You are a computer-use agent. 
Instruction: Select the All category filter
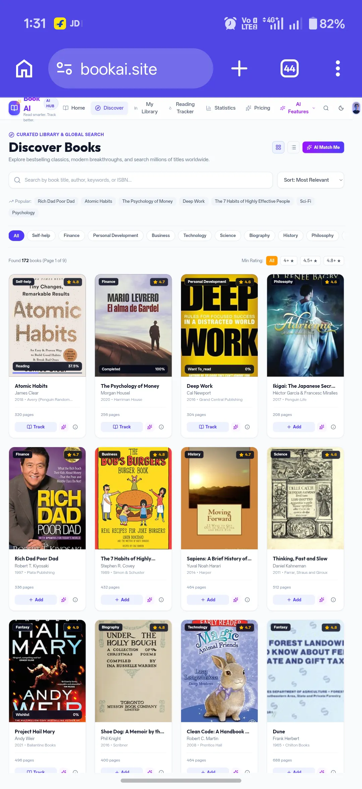[x=16, y=236]
